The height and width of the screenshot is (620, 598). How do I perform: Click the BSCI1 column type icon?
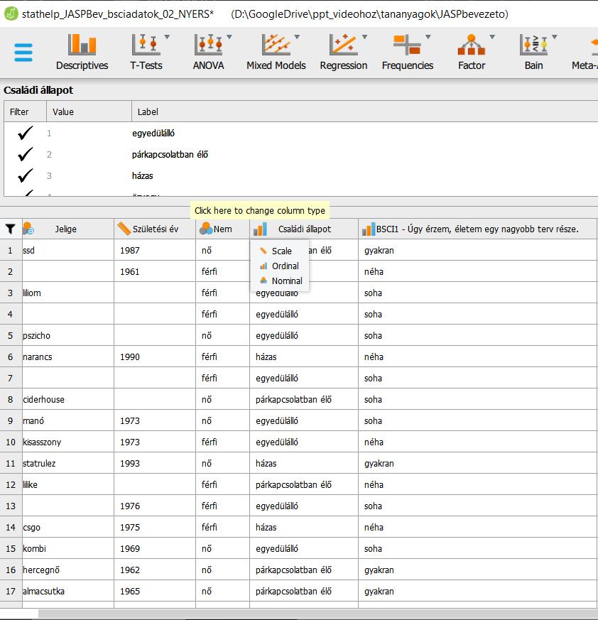(368, 229)
